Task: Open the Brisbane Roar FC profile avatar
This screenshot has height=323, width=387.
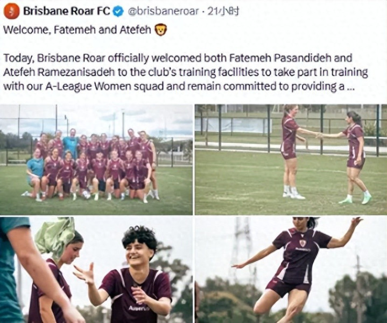Action: [x=12, y=11]
